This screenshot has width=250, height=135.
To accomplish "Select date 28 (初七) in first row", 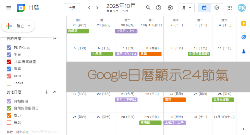I will tap(79, 25).
